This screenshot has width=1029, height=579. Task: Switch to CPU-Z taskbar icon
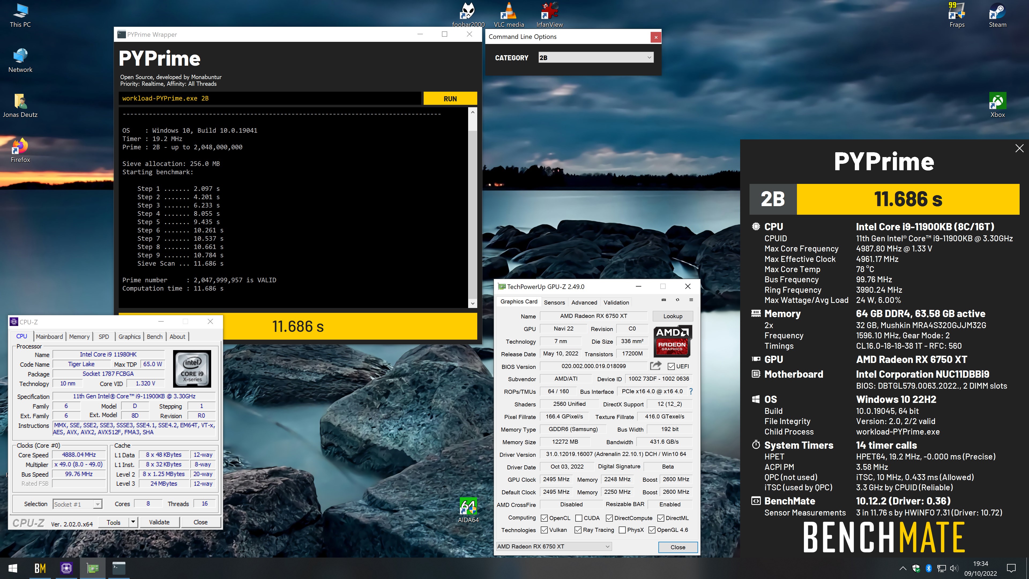point(66,568)
